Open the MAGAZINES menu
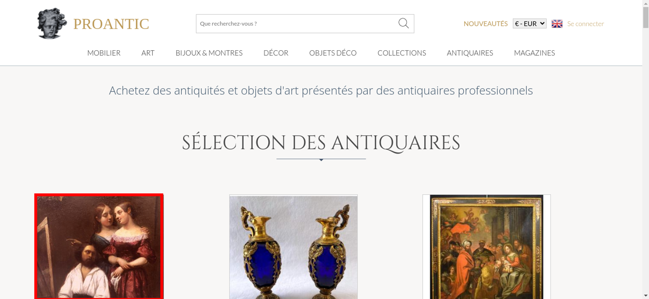Screen dimensions: 649x299 click(534, 53)
